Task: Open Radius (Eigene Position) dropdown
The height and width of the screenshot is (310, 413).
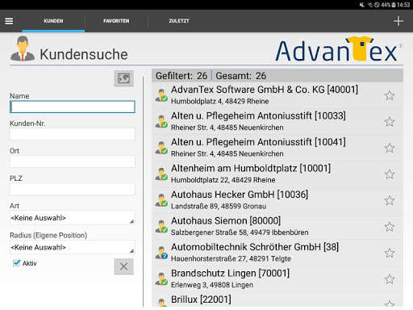Action: tap(73, 247)
